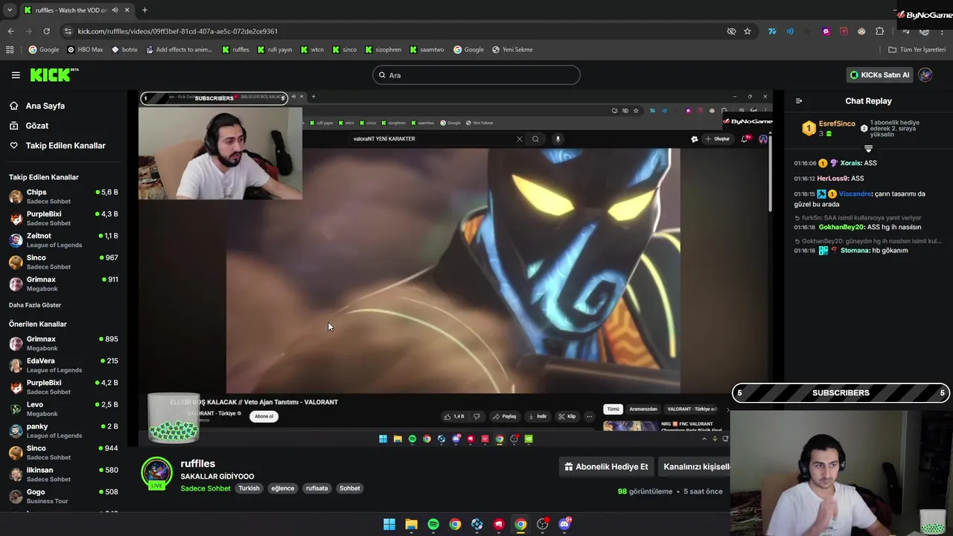Open Spotify from the taskbar
Screen dimensions: 953x536
[x=433, y=524]
